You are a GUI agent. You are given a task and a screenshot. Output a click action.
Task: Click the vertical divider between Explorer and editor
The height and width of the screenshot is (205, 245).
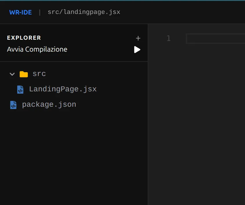pos(148,116)
